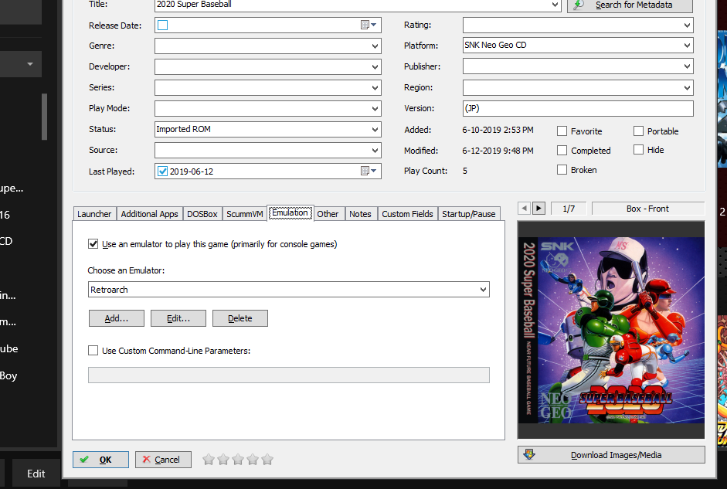Click the 2020 Super Baseball box art image
Viewport: 727px width, 489px height.
(610, 330)
